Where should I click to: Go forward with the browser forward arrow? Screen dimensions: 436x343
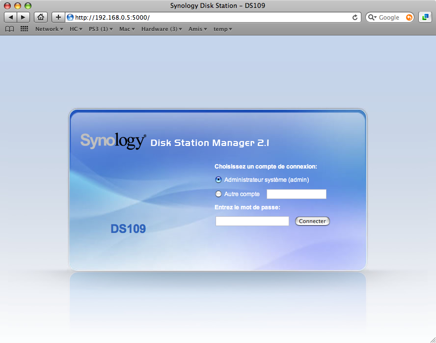click(x=24, y=17)
